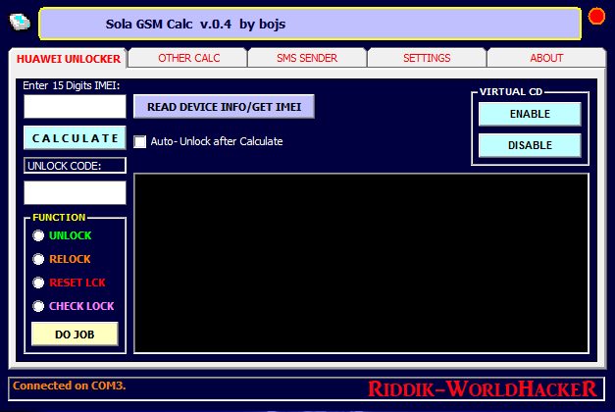Screen dimensions: 615x412
Task: Select the CHECK LOCK radio option
Action: 38,306
